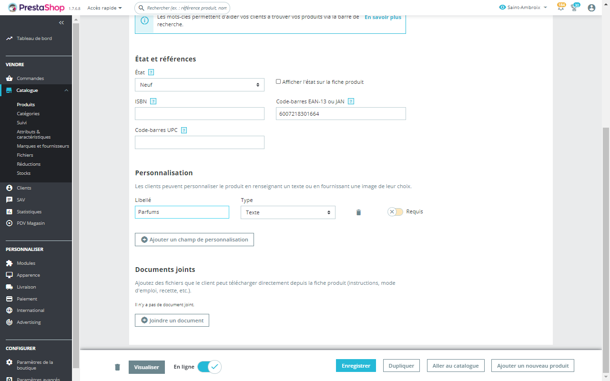610x381 pixels.
Task: Click the PDV Magasin icon
Action: pos(9,223)
